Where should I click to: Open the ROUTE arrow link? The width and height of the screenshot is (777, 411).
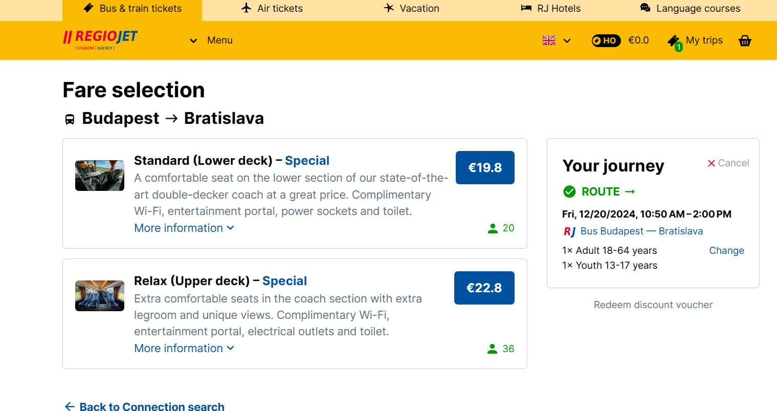[609, 192]
